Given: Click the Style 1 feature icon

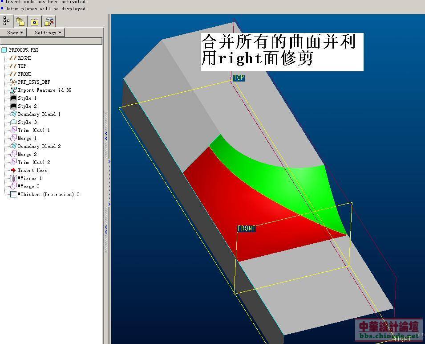Looking at the screenshot, I should click(13, 98).
